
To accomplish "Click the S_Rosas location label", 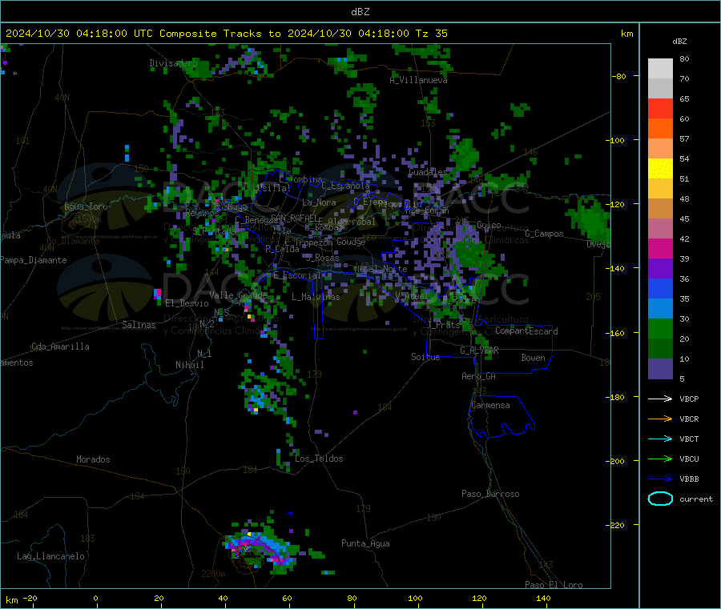I will point(322,258).
